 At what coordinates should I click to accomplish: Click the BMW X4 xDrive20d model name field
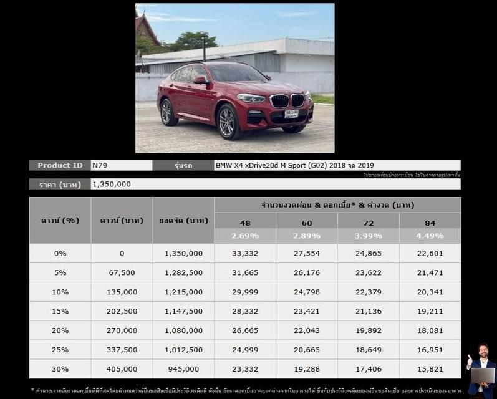click(337, 165)
